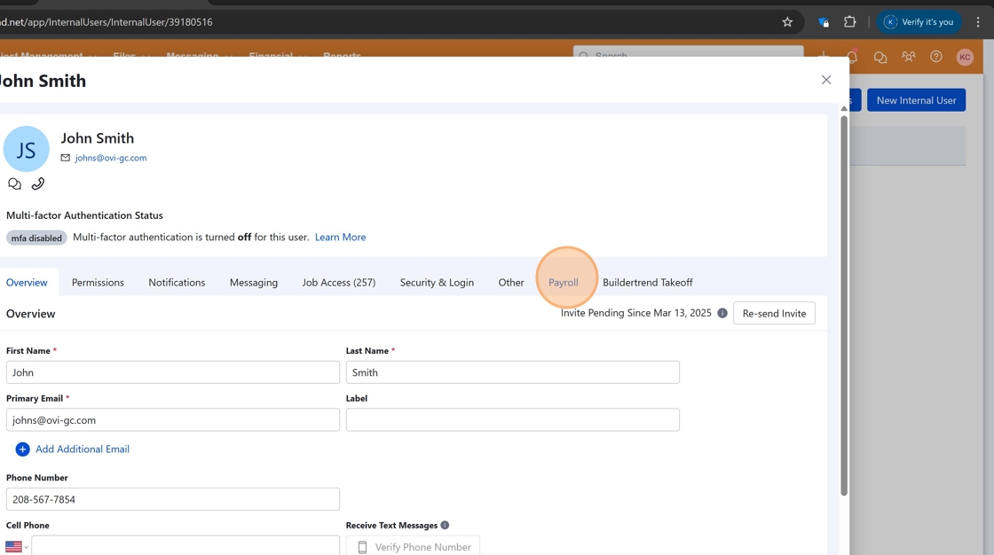Click Add Additional Email link
This screenshot has height=555, width=994.
[x=83, y=449]
